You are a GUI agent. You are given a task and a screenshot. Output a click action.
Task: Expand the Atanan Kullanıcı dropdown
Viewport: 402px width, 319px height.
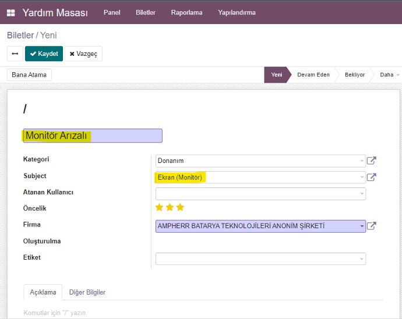point(361,194)
